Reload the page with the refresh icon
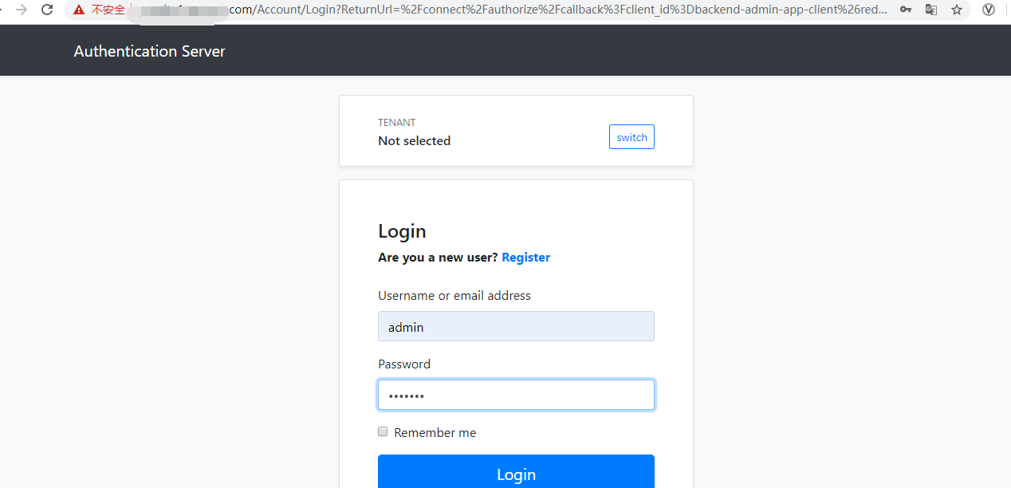Image resolution: width=1011 pixels, height=488 pixels. click(46, 10)
